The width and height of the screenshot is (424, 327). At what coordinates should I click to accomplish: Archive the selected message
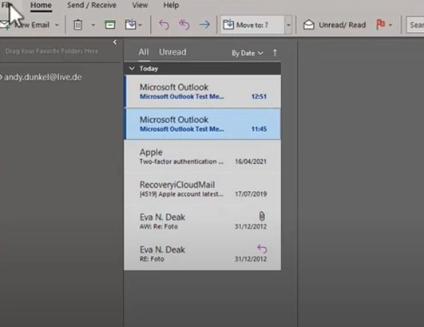[109, 25]
